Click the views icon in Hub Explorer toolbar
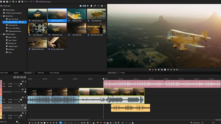Image resolution: width=221 pixels, height=124 pixels. point(102,6)
